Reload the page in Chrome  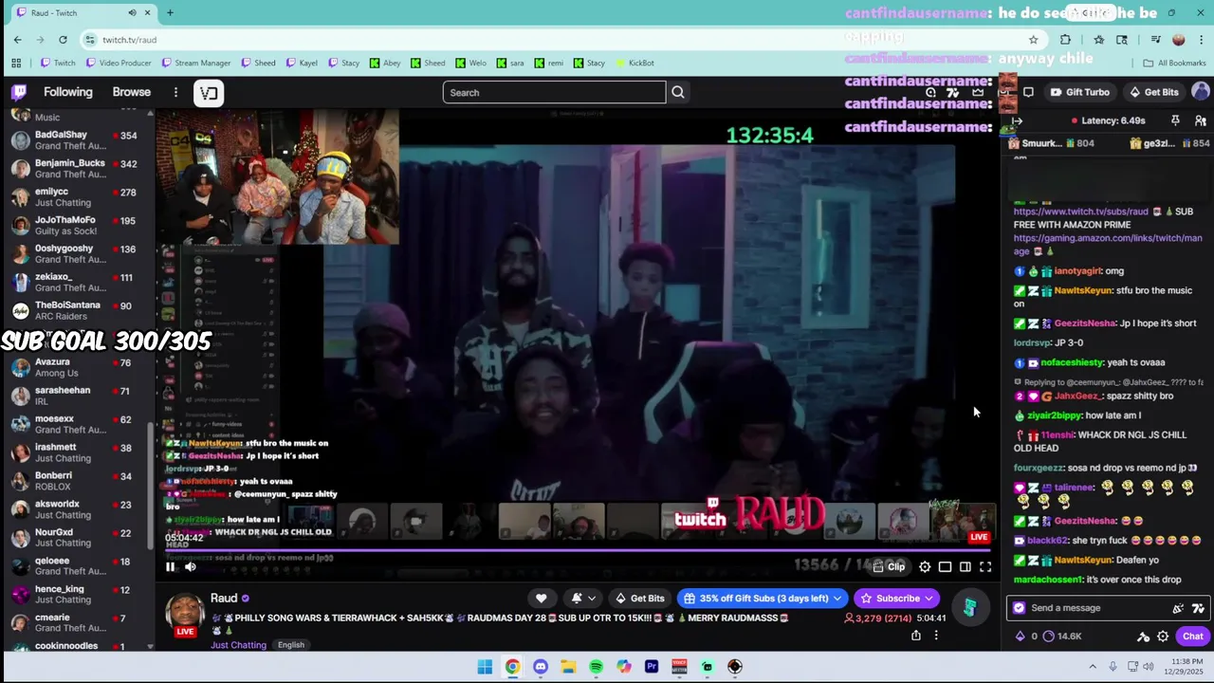pyautogui.click(x=63, y=39)
